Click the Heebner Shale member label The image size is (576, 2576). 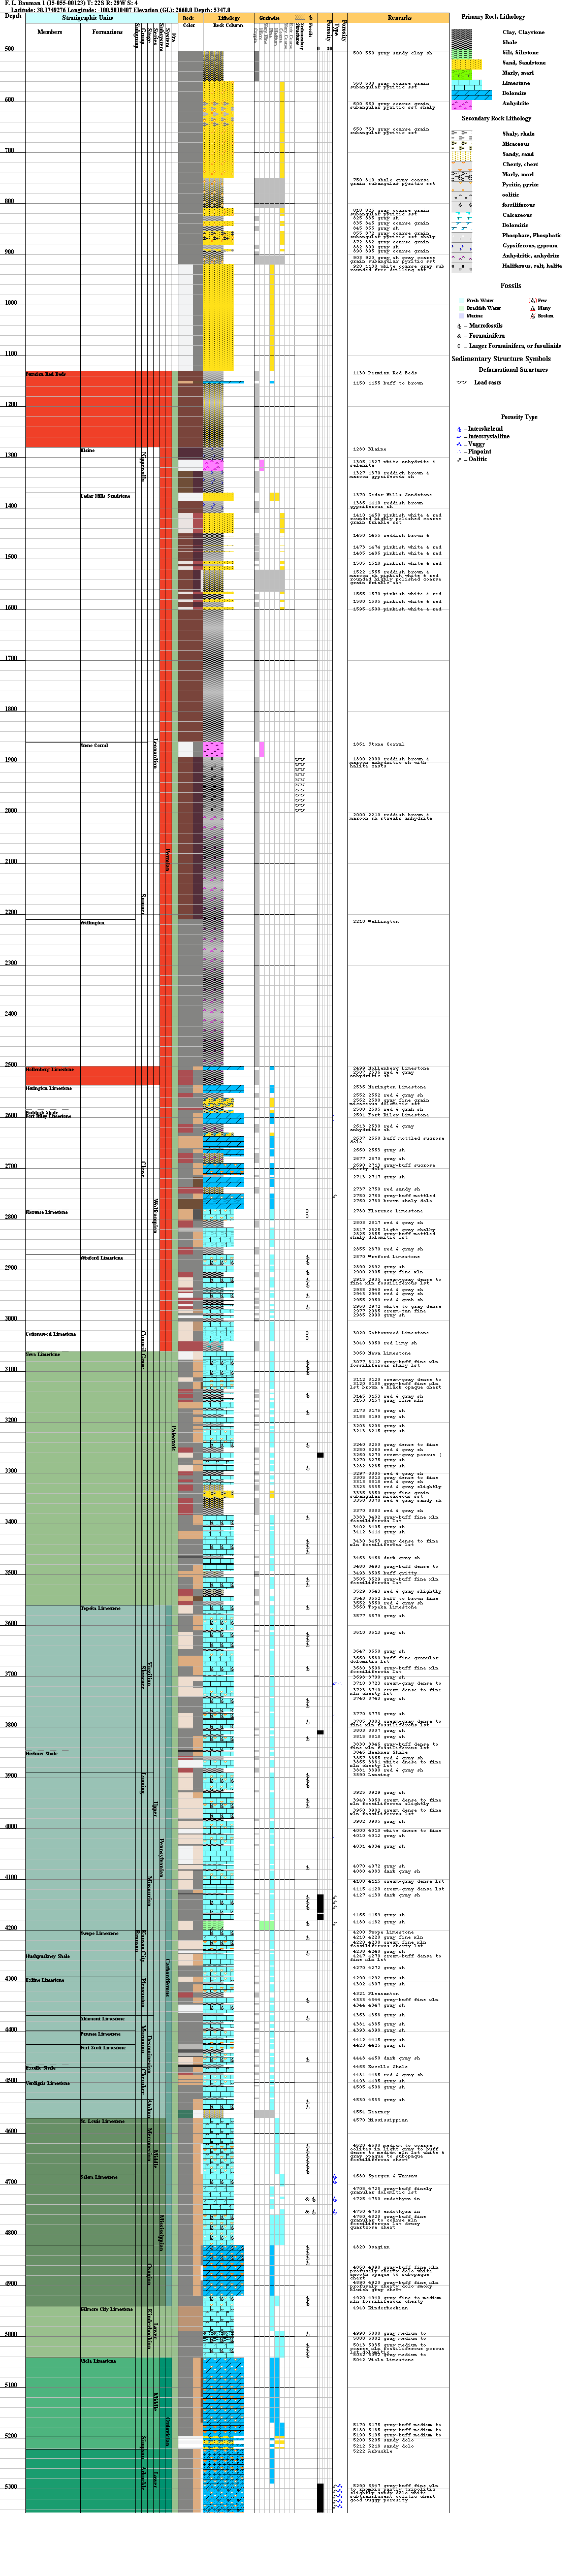pos(42,1753)
